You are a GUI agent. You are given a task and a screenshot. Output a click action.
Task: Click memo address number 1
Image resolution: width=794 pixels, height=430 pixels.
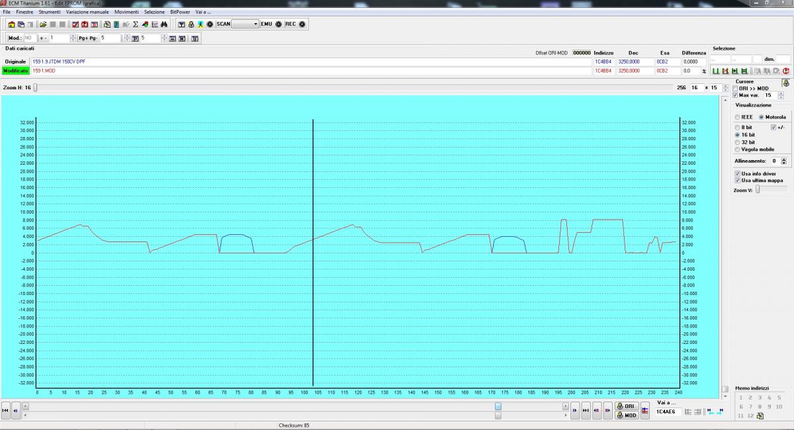point(741,398)
